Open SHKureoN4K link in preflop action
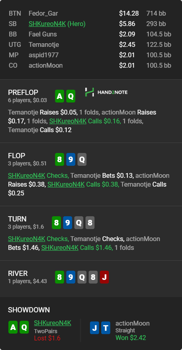This screenshot has width=182, height=350. tap(68, 121)
